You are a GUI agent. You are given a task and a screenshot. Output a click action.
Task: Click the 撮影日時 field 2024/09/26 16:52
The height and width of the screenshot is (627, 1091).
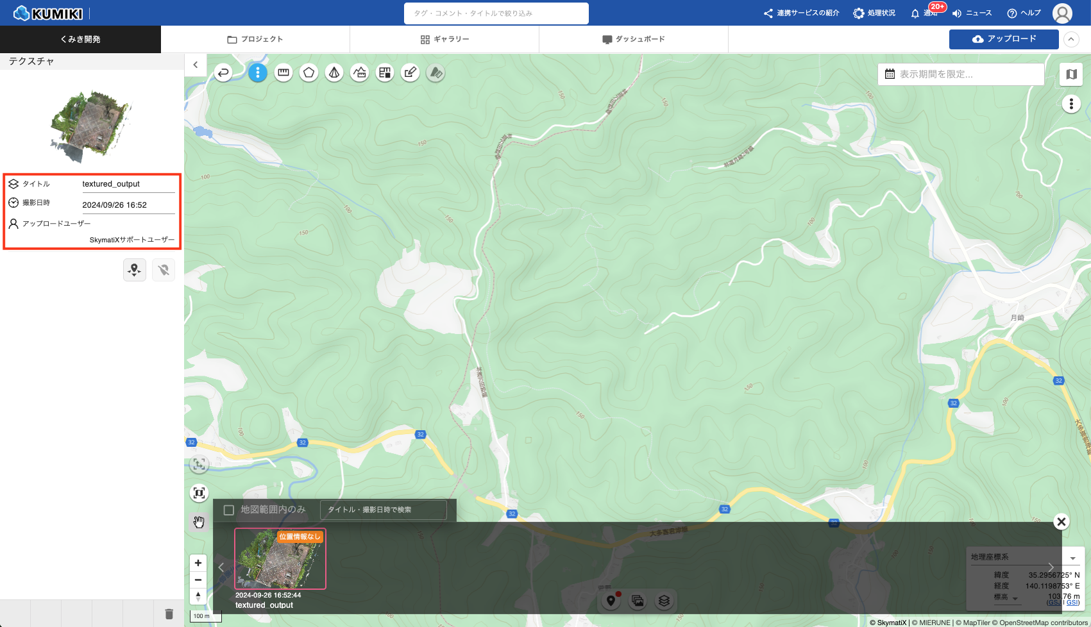(x=128, y=205)
